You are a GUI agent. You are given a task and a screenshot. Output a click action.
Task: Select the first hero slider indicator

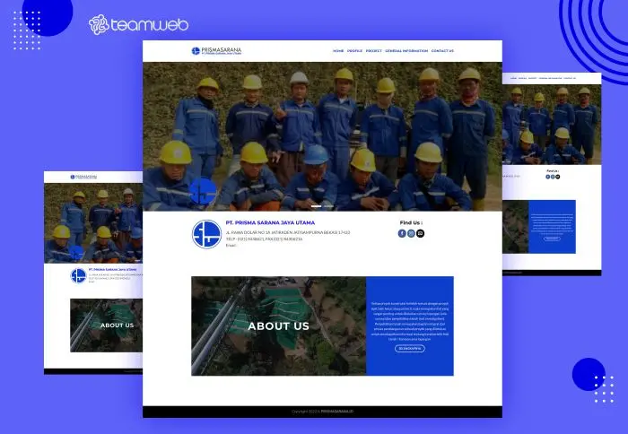[x=316, y=206]
